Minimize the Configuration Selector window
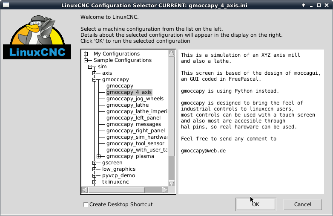This screenshot has width=333, height=216. click(x=311, y=5)
